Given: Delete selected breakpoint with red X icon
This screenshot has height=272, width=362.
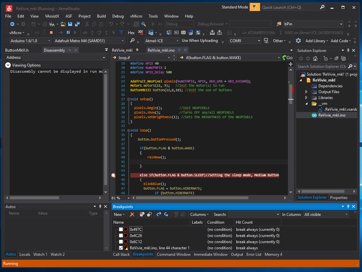Looking at the screenshot, I should pos(132,215).
